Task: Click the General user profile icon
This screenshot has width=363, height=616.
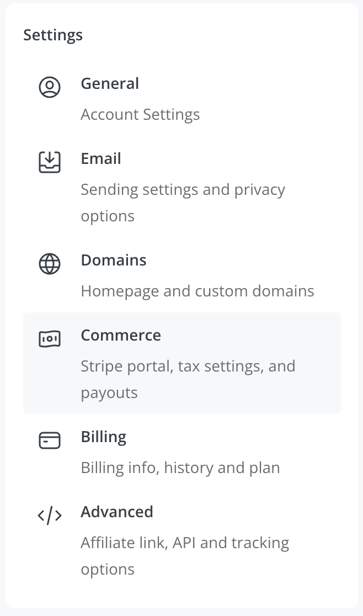Action: [50, 87]
